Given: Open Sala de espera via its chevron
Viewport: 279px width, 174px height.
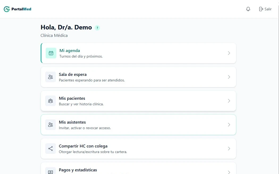Looking at the screenshot, I should [x=229, y=77].
